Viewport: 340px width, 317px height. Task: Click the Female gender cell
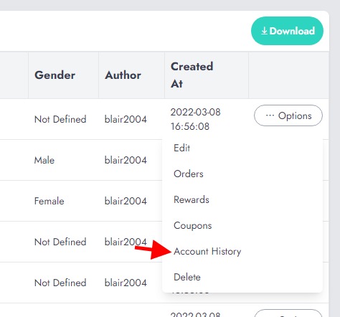(49, 201)
